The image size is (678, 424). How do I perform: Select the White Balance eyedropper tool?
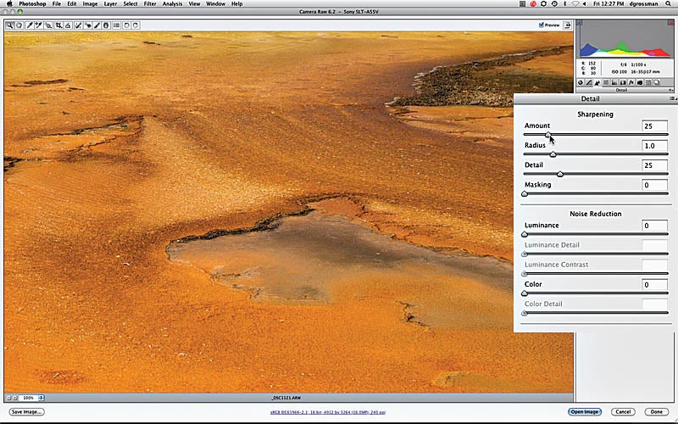click(30, 25)
